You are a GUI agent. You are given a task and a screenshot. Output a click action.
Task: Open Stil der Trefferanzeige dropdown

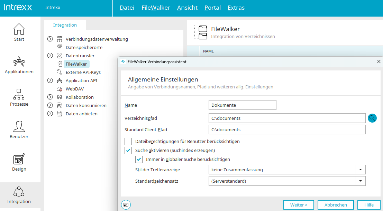(360, 170)
